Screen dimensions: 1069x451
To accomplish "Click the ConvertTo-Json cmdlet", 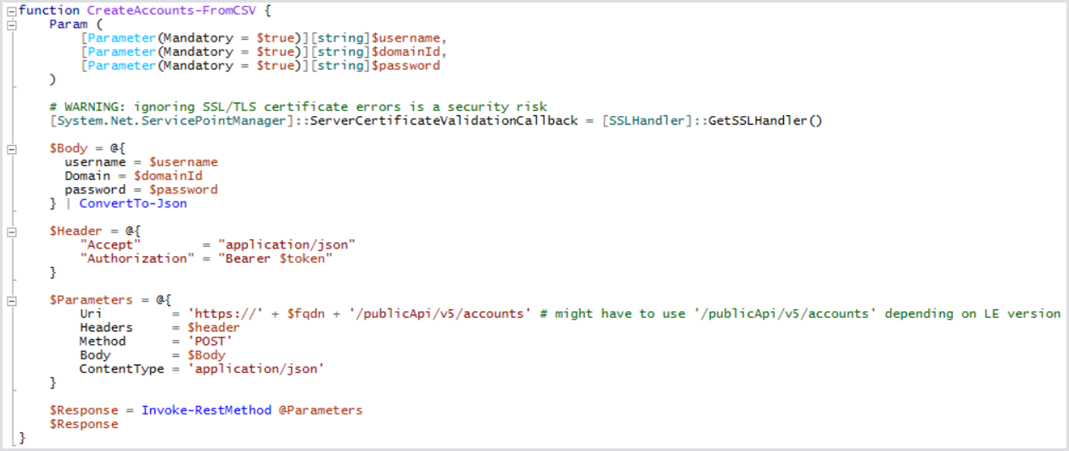I will coord(133,203).
